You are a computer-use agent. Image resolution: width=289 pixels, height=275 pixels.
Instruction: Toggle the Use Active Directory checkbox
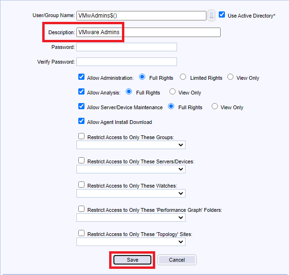pos(222,15)
